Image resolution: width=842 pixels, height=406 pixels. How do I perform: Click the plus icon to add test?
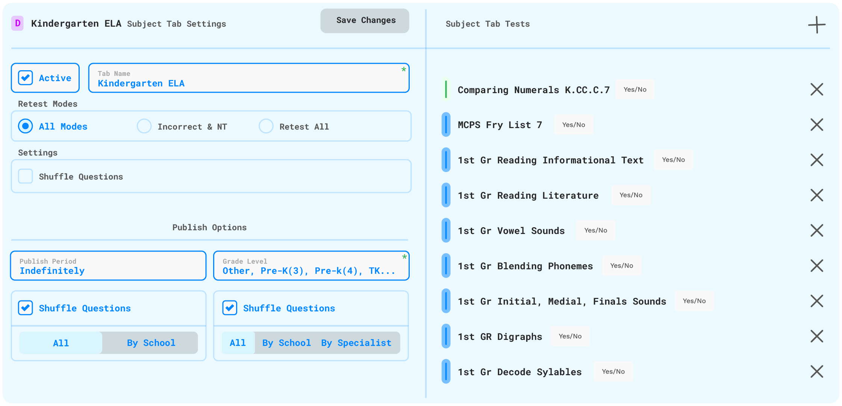[x=817, y=25]
